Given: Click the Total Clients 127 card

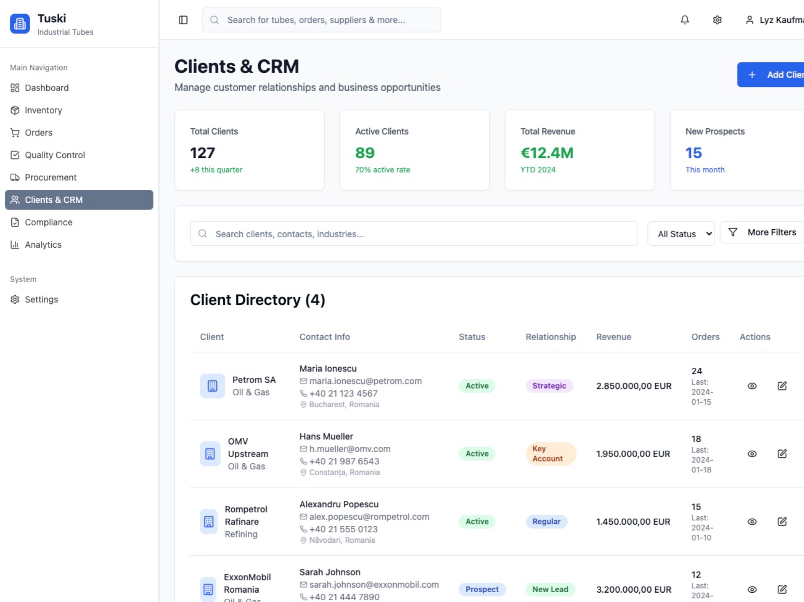Looking at the screenshot, I should 250,150.
